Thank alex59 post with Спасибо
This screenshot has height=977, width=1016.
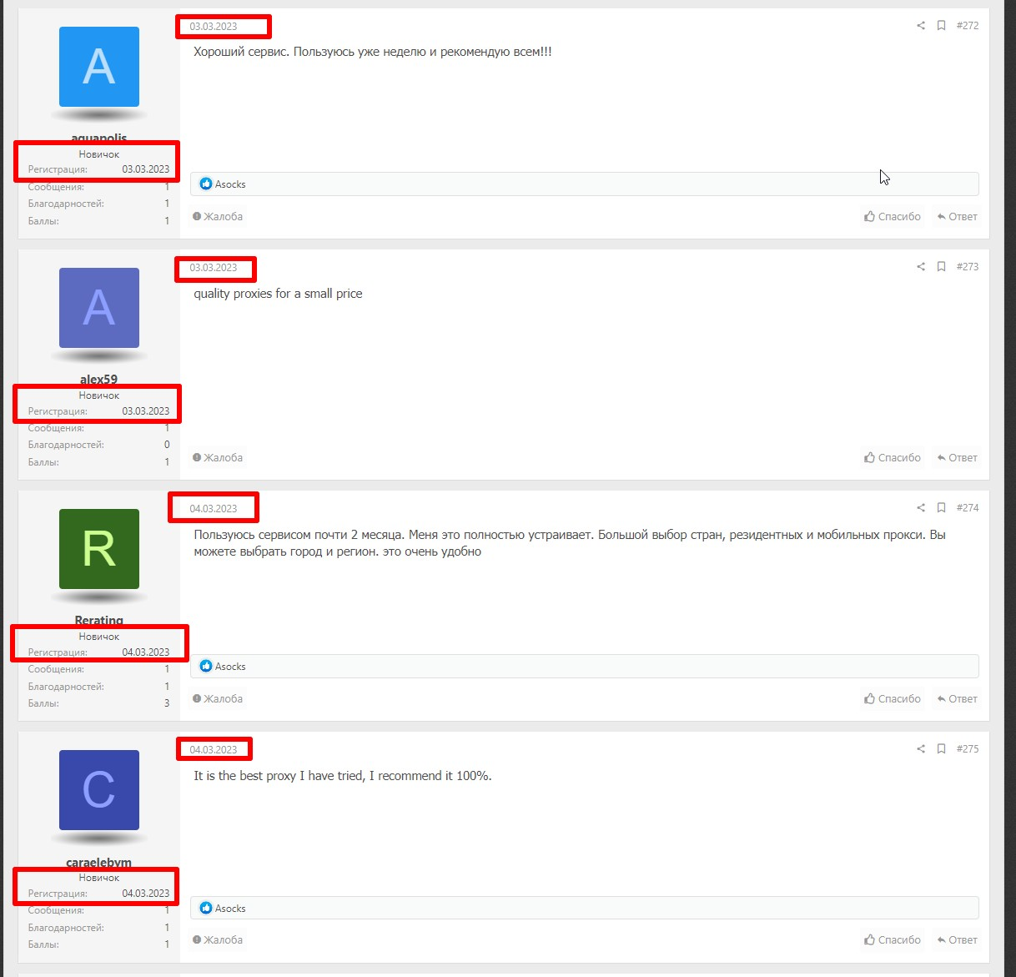893,458
